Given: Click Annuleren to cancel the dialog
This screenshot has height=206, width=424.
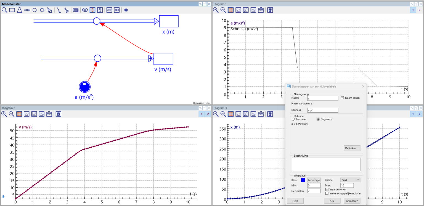Looking at the screenshot, I should click(x=352, y=201).
